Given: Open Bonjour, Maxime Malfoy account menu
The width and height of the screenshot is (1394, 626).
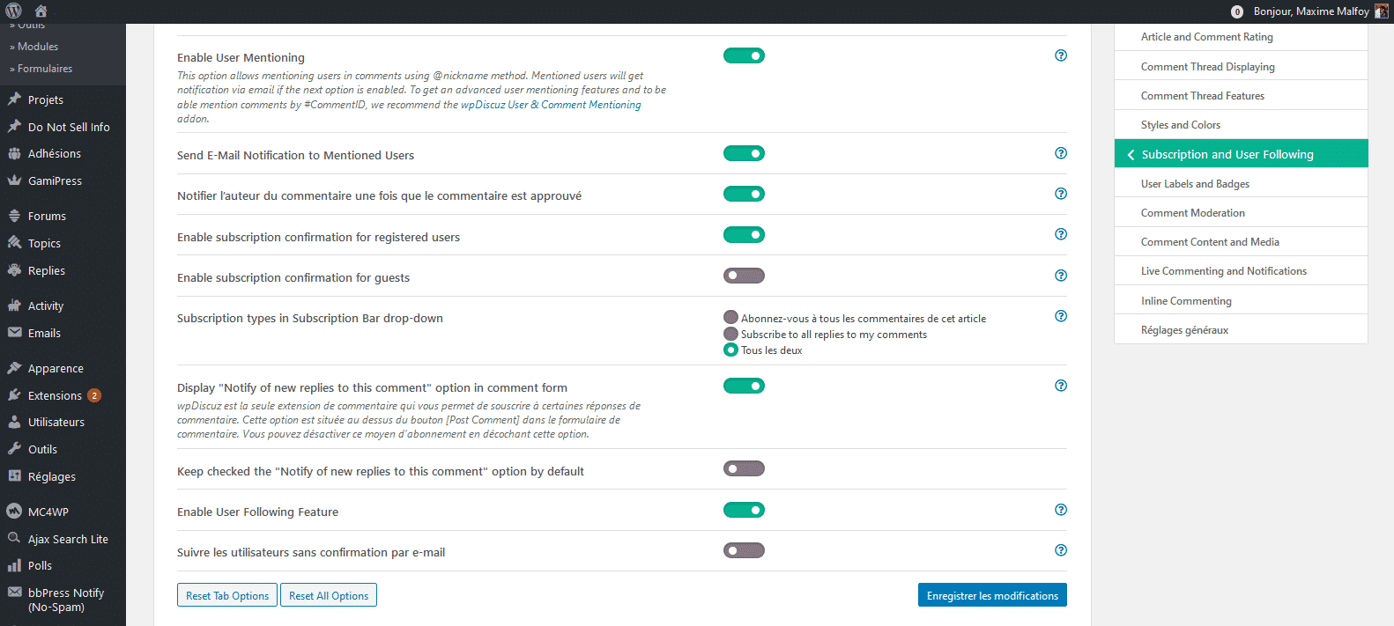Looking at the screenshot, I should [1311, 11].
